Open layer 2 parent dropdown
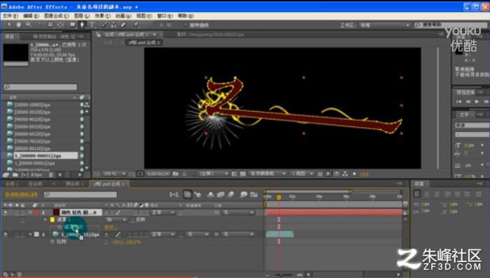This screenshot has height=278, width=490. pyautogui.click(x=238, y=234)
